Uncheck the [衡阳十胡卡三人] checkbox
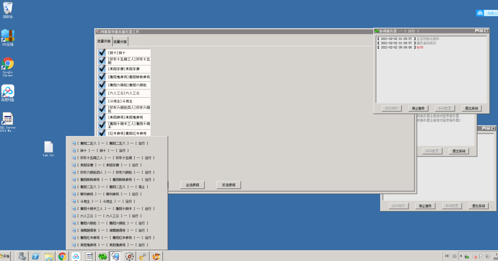The width and height of the screenshot is (498, 261). (x=102, y=125)
